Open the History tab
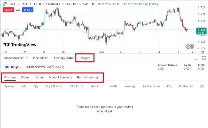Screen dimensions: 208x128 [x=39, y=77]
